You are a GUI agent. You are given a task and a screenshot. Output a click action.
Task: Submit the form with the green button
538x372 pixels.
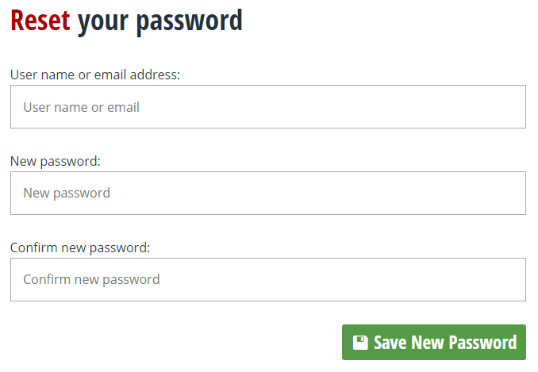click(433, 343)
